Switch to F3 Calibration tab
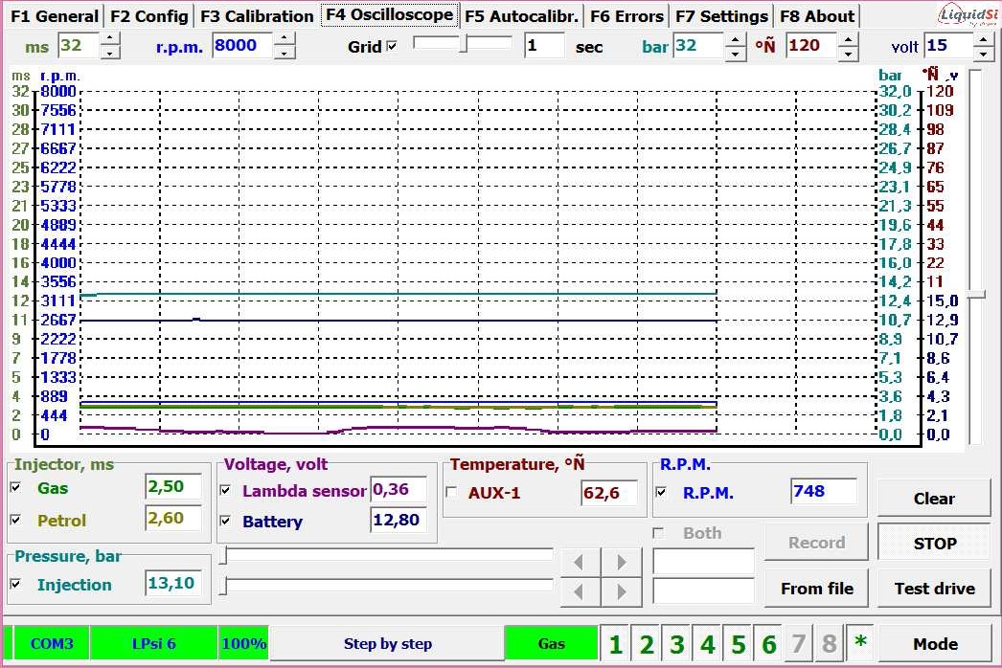 pyautogui.click(x=256, y=16)
